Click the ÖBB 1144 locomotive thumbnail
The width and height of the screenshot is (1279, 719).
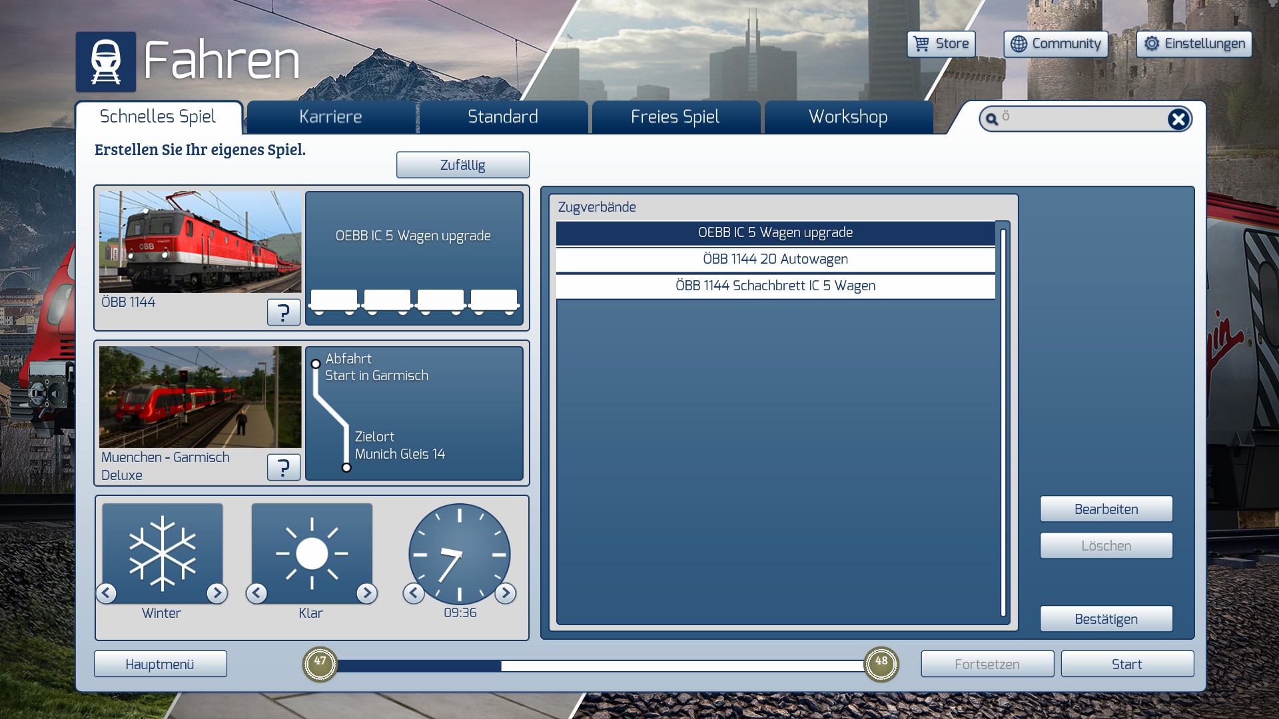coord(200,242)
